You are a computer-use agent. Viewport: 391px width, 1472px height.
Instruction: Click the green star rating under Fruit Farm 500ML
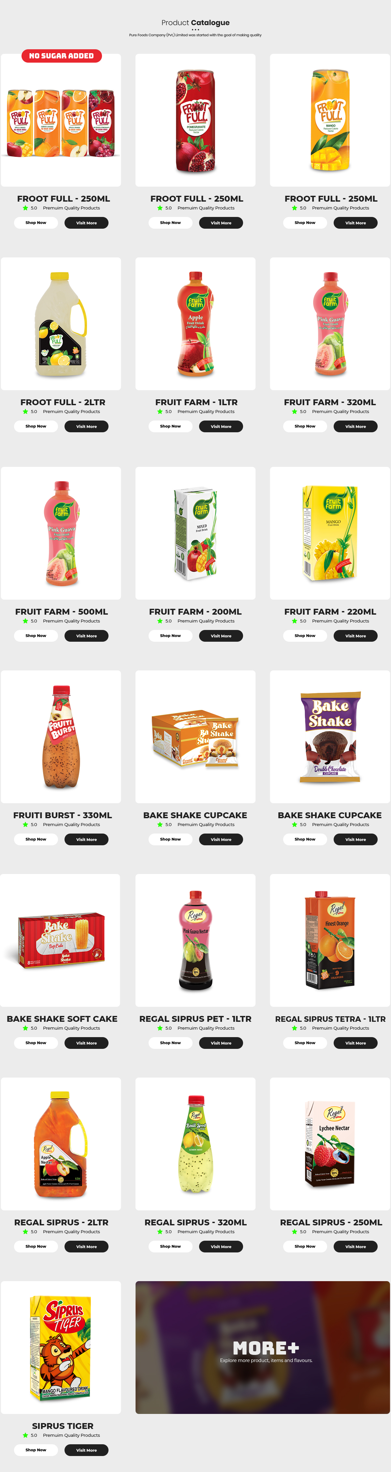[25, 621]
